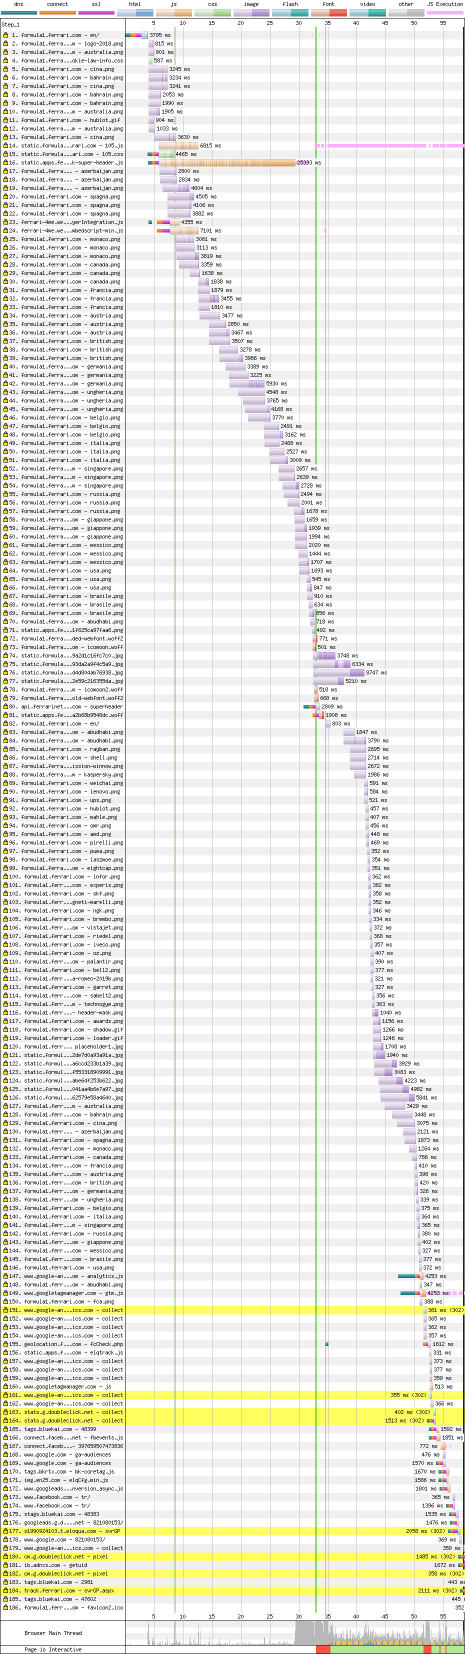Click the lock icon on request 24 mbedscript-min.js
465x1654 pixels.
(6, 230)
